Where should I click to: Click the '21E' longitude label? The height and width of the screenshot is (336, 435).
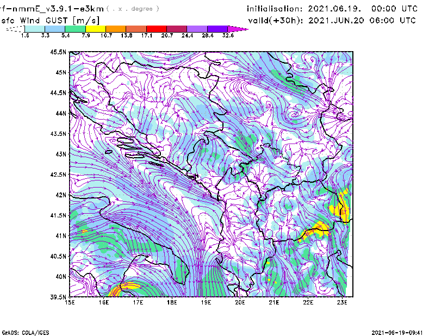click(x=274, y=302)
